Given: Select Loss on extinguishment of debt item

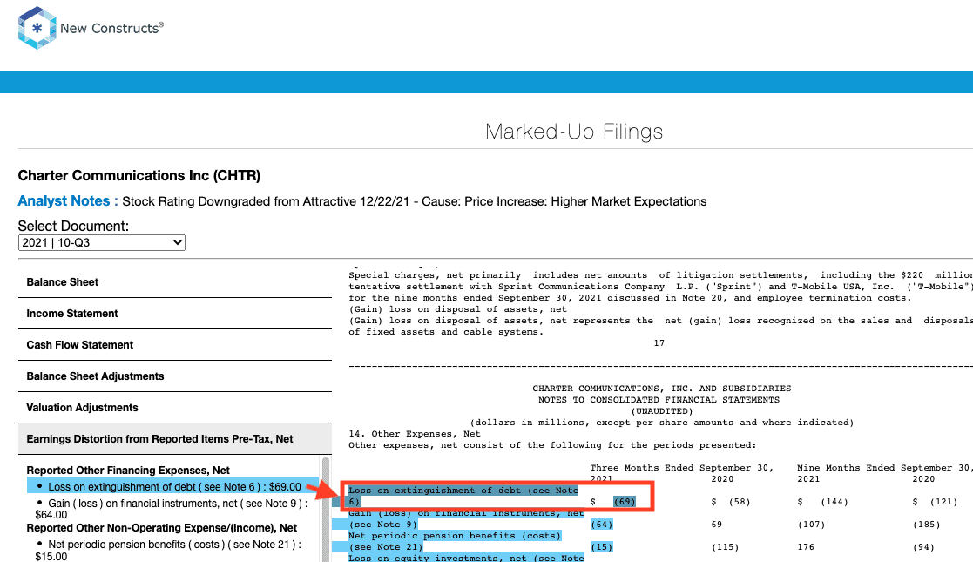Looking at the screenshot, I should pos(173,487).
